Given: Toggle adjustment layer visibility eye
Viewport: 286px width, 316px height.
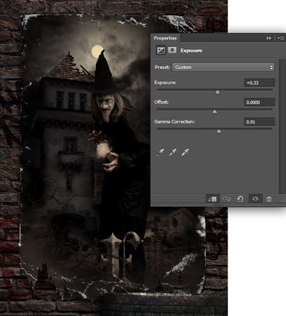Looking at the screenshot, I should (255, 199).
